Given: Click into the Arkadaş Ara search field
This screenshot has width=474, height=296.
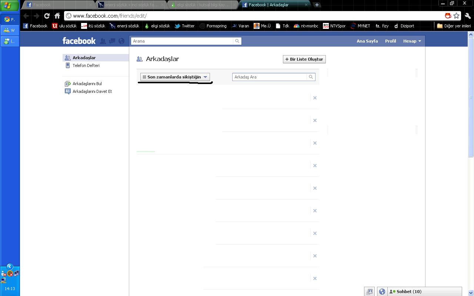Looking at the screenshot, I should click(x=270, y=77).
